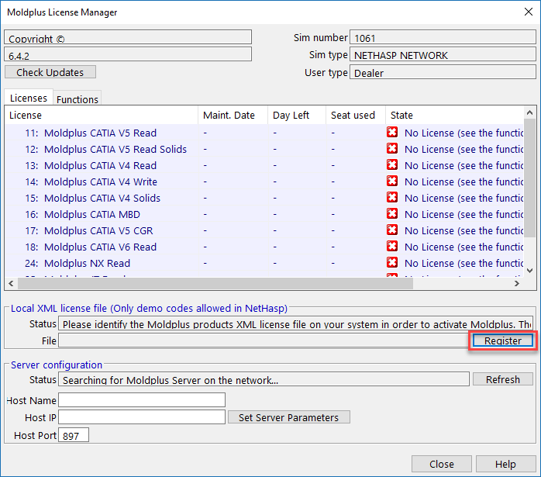Click the red X icon for CATIA MBD

coord(392,213)
